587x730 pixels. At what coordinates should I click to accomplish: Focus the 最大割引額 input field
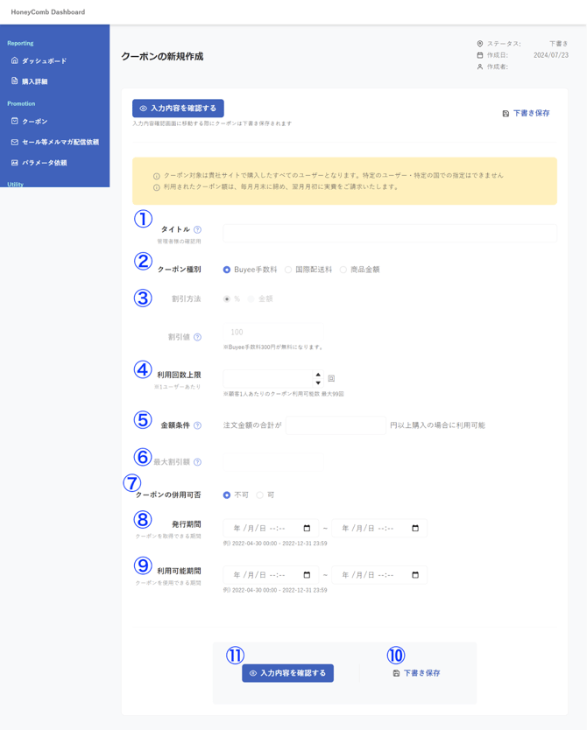[273, 462]
